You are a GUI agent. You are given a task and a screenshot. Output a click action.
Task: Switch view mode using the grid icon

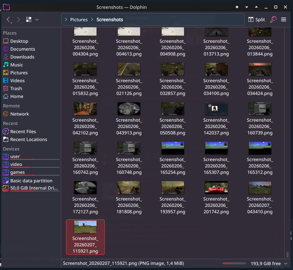29,19
